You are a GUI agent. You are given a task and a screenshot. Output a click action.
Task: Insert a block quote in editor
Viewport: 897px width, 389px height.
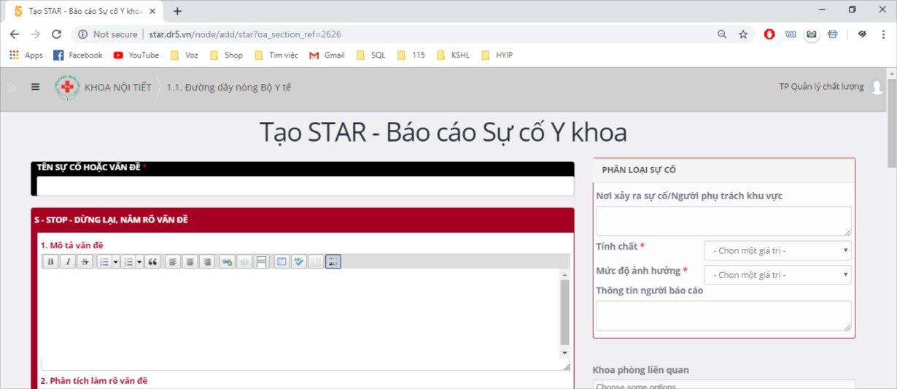152,262
